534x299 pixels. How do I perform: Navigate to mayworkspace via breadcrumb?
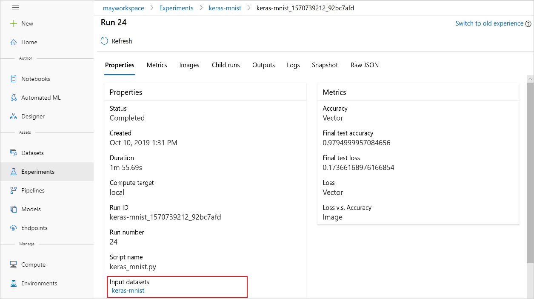pos(123,8)
